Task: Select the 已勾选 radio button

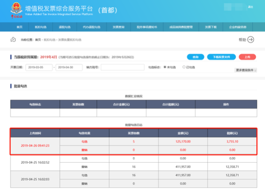Action: coord(184,67)
